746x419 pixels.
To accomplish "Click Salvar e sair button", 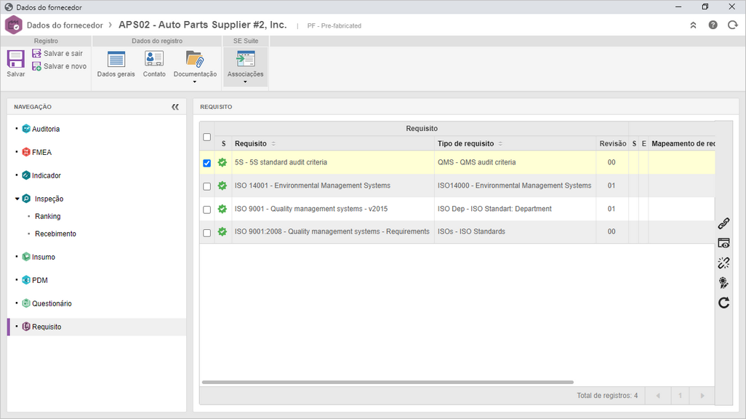I will coord(57,53).
